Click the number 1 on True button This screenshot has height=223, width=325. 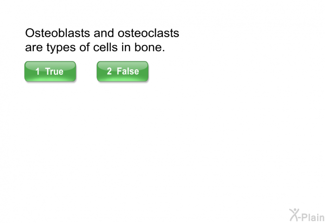point(38,72)
